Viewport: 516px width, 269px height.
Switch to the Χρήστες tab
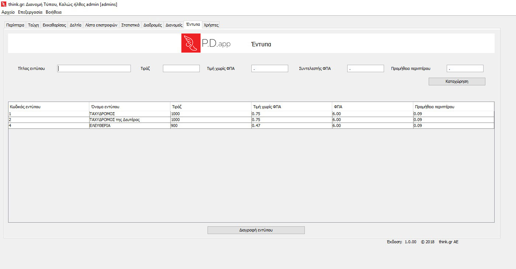[x=211, y=25]
